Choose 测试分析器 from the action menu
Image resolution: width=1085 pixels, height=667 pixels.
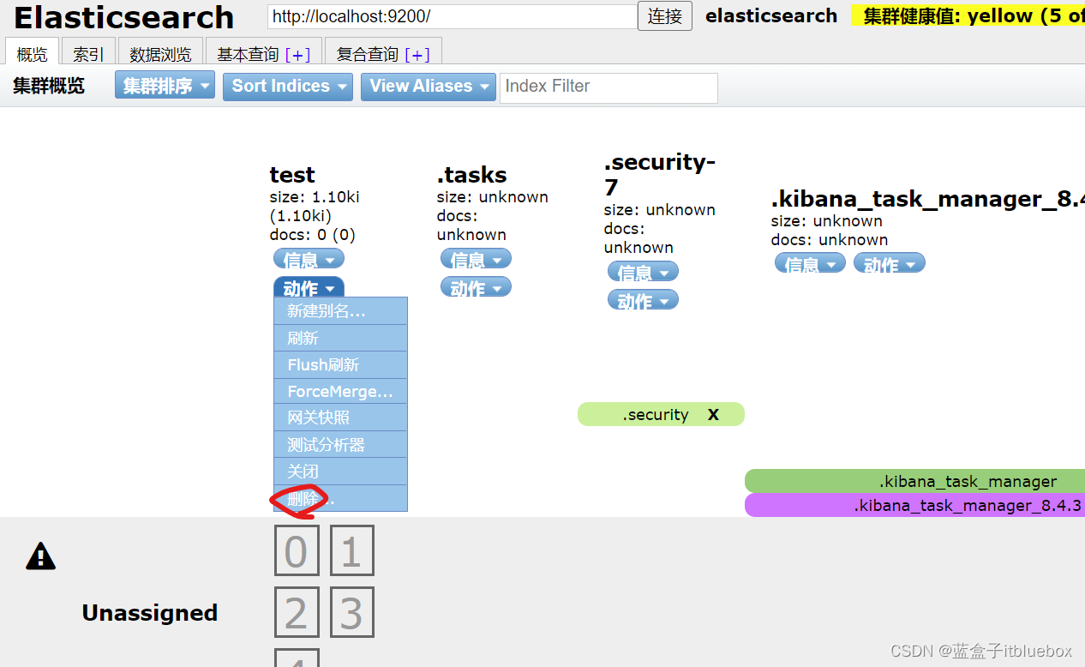tap(340, 444)
